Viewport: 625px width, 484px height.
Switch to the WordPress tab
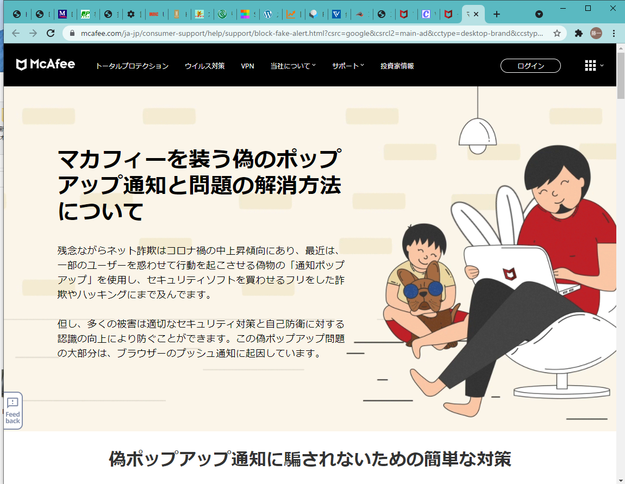[267, 14]
